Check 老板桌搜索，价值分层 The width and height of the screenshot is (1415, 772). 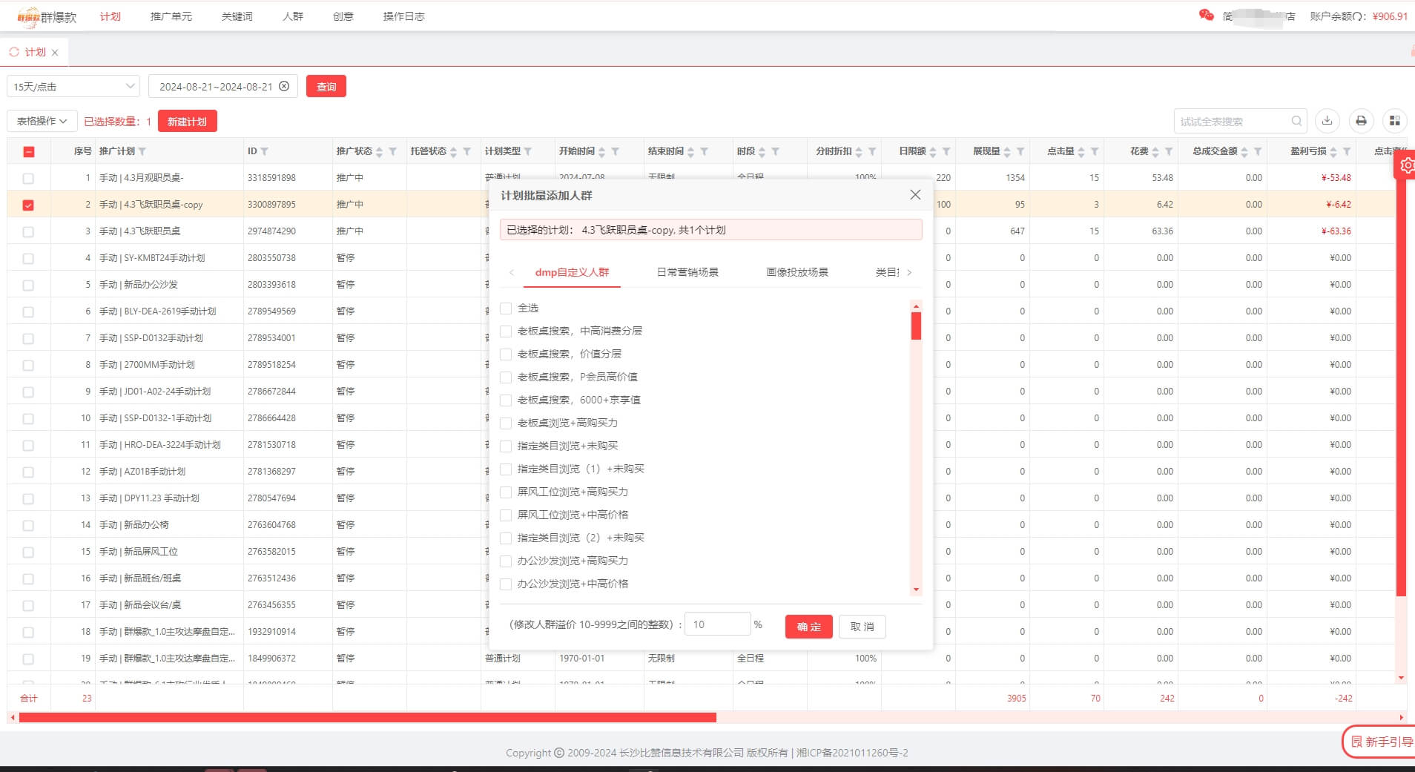(506, 354)
